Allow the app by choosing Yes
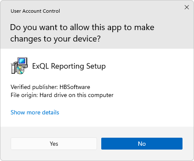The image size is (194, 161). click(x=54, y=144)
